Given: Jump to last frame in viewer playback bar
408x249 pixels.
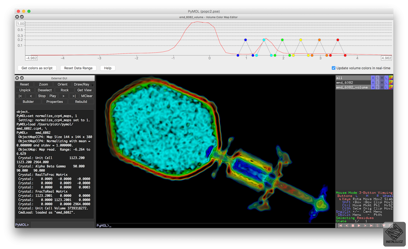Looking at the screenshot, I should tap(371, 226).
